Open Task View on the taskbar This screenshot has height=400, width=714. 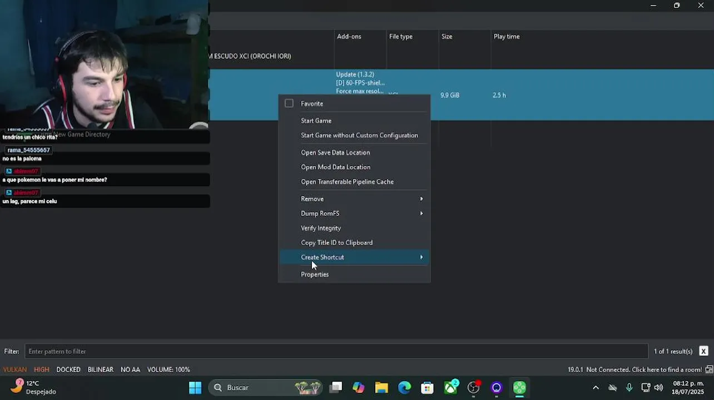pyautogui.click(x=336, y=388)
